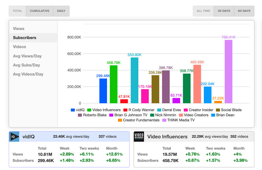Click 352 videos count on Video Influencers
Image resolution: width=262 pixels, height=170 pixels.
(239, 137)
